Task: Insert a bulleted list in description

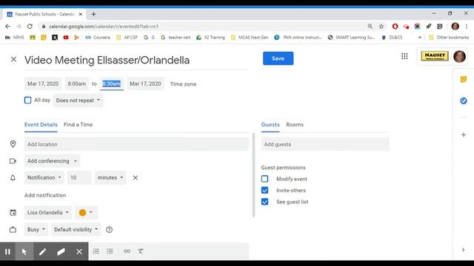Action: pyautogui.click(x=110, y=251)
